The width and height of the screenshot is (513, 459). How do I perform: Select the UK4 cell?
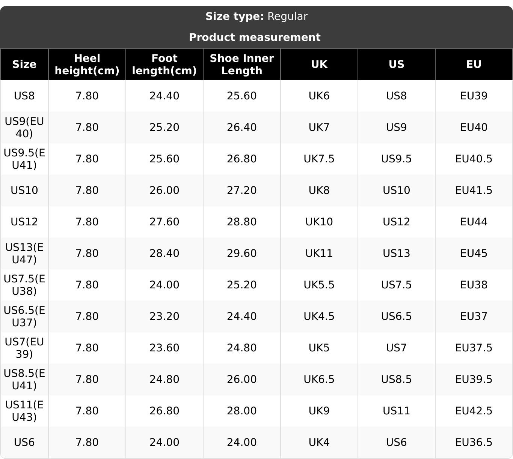tap(319, 442)
